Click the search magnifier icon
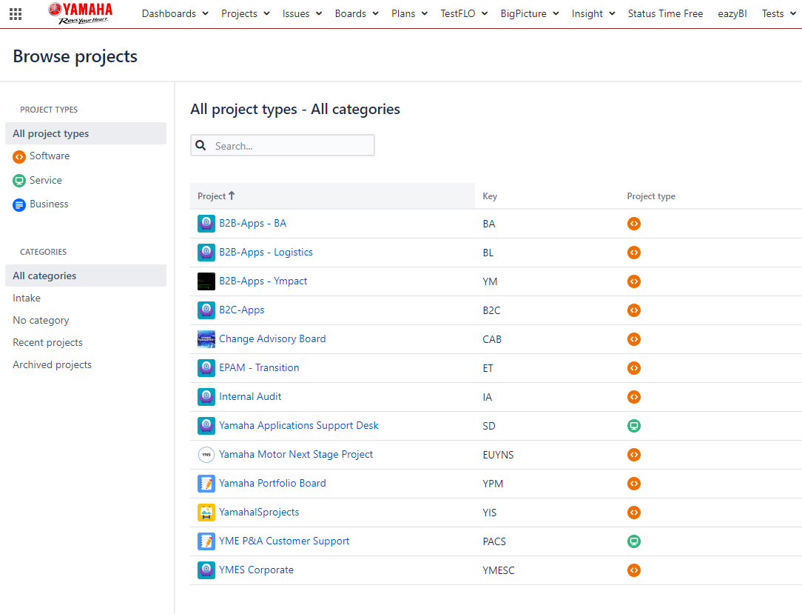 pyautogui.click(x=201, y=145)
